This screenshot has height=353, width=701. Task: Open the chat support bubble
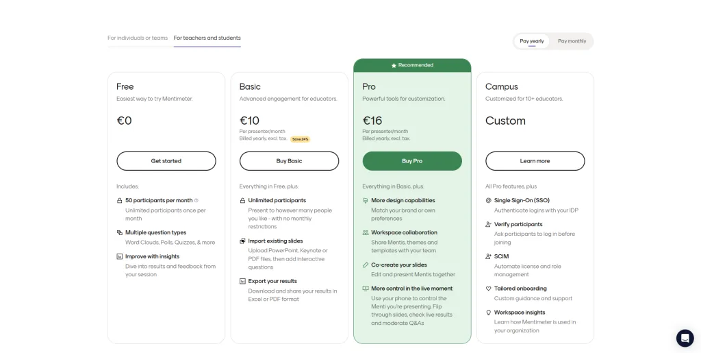tap(685, 338)
